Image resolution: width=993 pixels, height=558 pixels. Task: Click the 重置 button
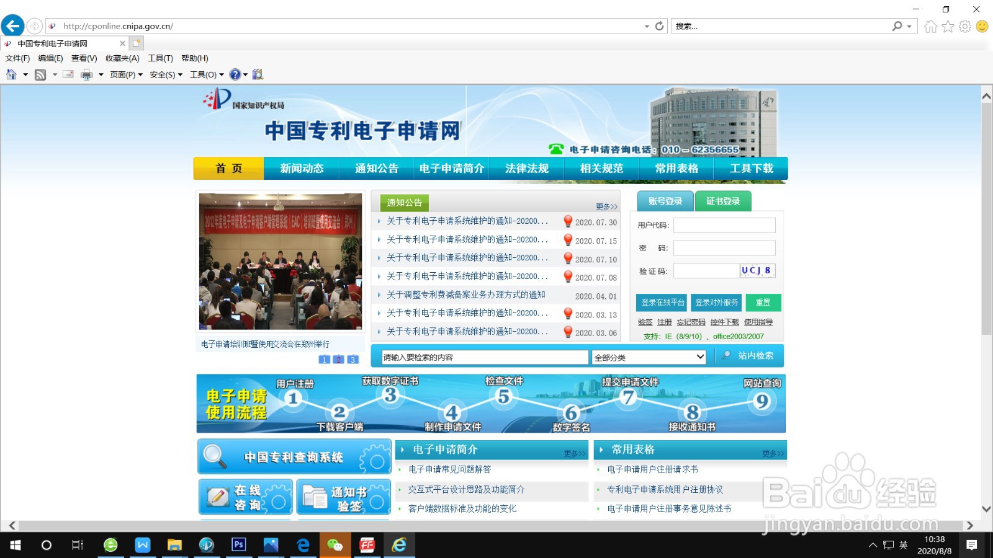point(763,303)
